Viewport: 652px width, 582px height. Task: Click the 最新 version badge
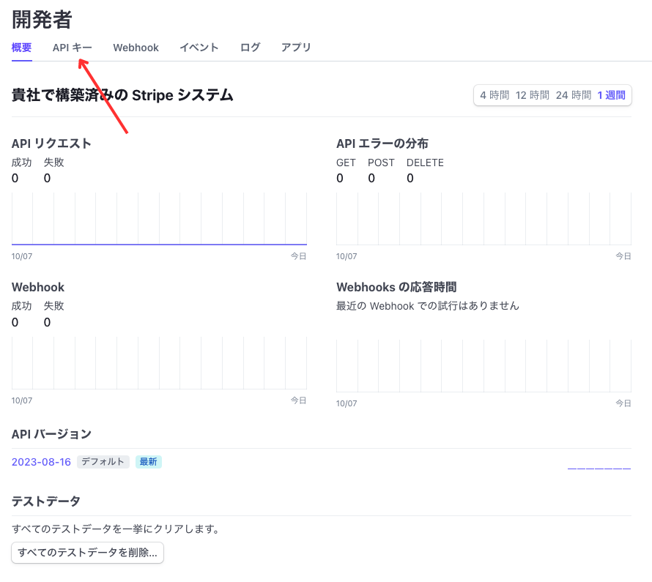(x=149, y=462)
